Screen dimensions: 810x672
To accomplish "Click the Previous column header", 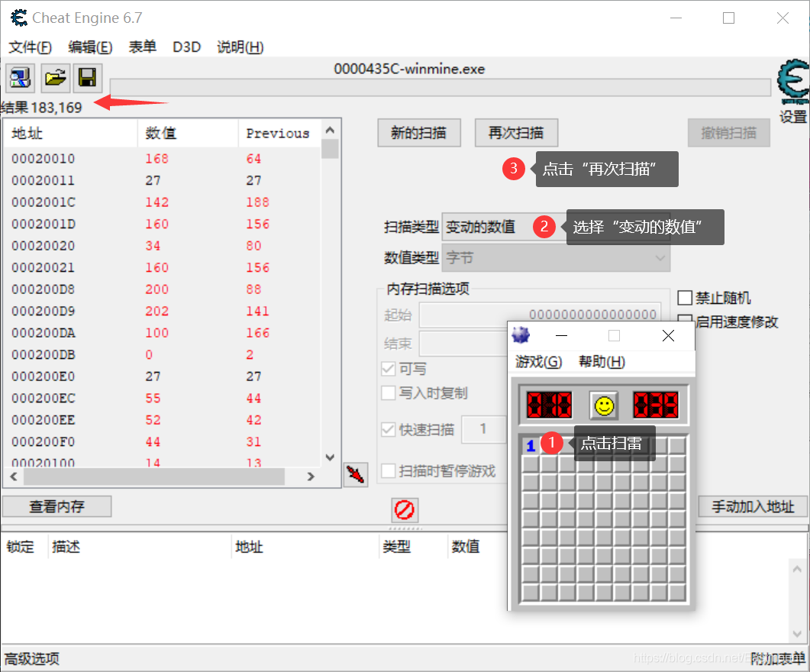I will (x=279, y=134).
